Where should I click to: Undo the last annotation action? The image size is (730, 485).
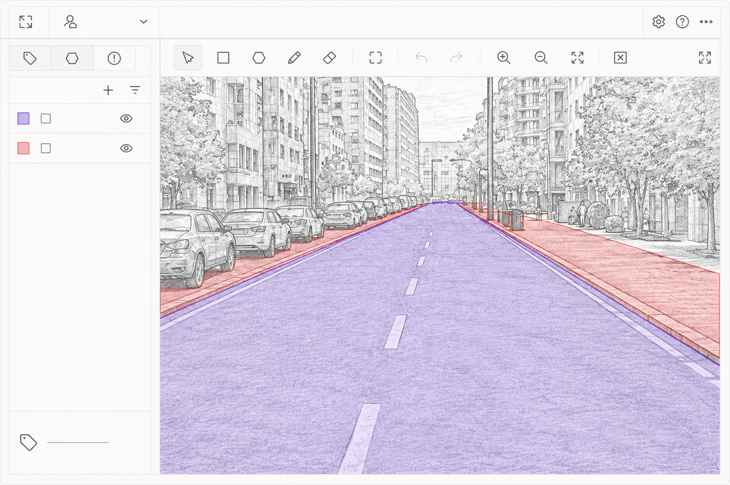click(421, 58)
